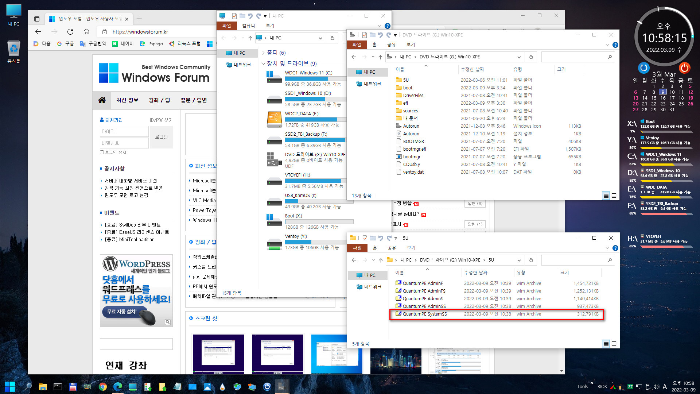The image size is (700, 394).
Task: Select the sources folder
Action: [410, 111]
